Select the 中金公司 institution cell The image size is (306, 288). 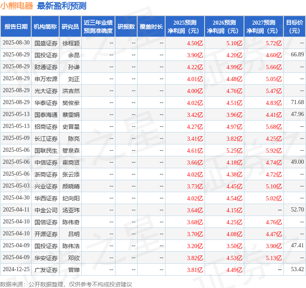[46, 210]
